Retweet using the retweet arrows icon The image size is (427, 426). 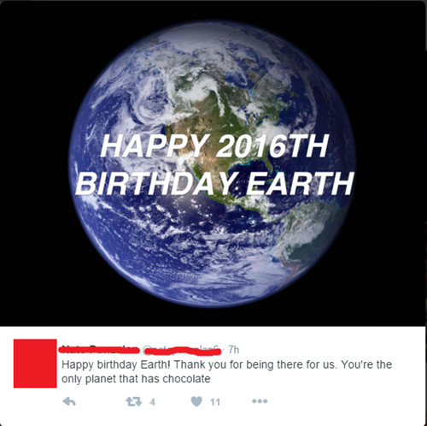click(134, 402)
